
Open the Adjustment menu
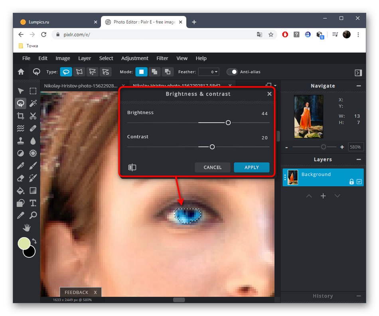tap(134, 58)
